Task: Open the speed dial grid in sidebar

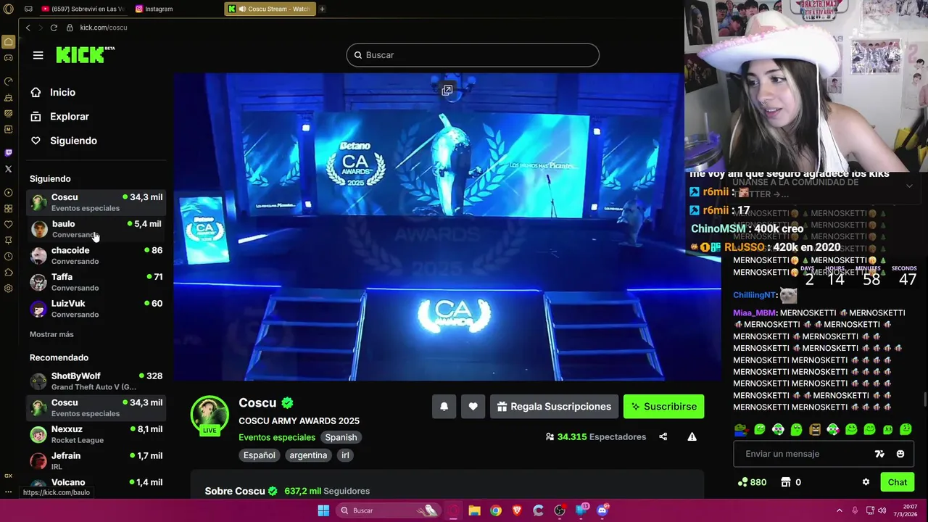Action: [8, 209]
